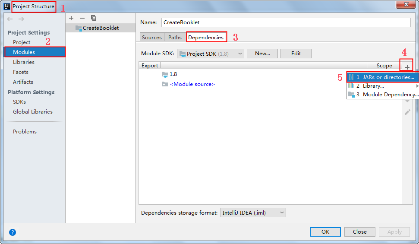This screenshot has width=419, height=244.
Task: Open Facets settings
Action: tap(21, 72)
